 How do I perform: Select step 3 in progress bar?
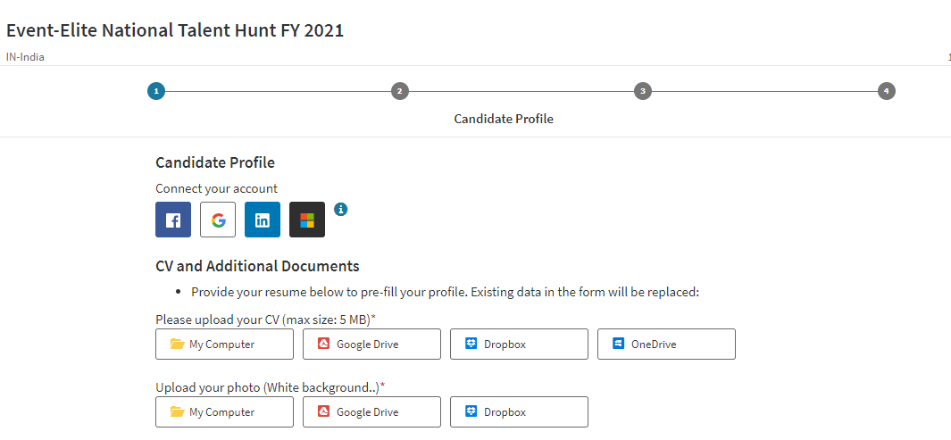coord(643,91)
